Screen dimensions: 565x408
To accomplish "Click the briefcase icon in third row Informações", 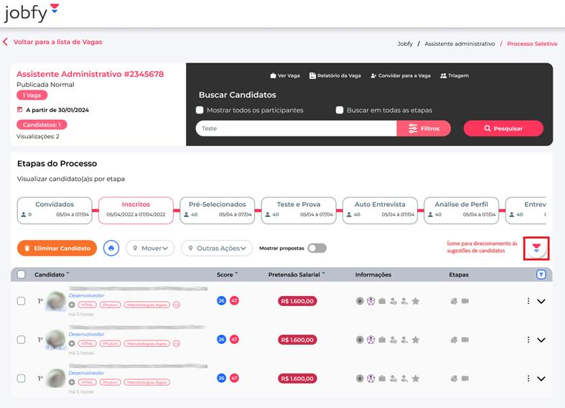I will coord(383,379).
